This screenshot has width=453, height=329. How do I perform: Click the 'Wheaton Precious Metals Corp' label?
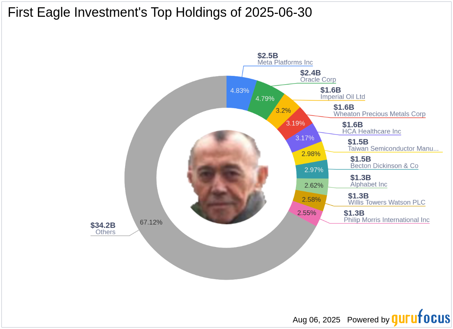pos(379,114)
